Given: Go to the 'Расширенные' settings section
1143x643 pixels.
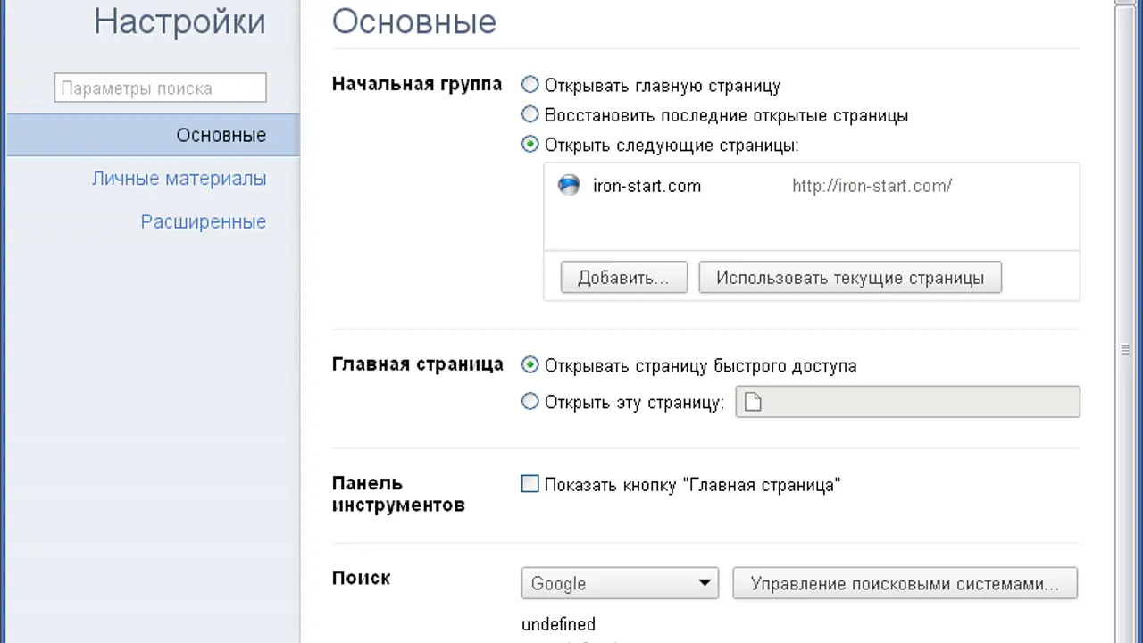Looking at the screenshot, I should 203,221.
